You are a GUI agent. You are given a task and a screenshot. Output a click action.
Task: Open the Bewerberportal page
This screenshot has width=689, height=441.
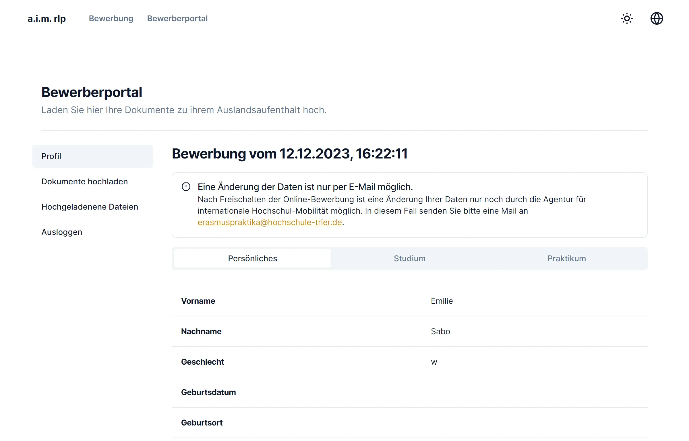[x=177, y=18]
